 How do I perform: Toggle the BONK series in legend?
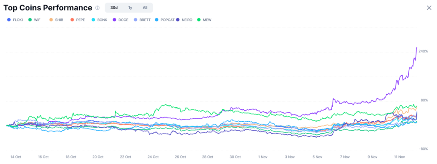pos(99,20)
